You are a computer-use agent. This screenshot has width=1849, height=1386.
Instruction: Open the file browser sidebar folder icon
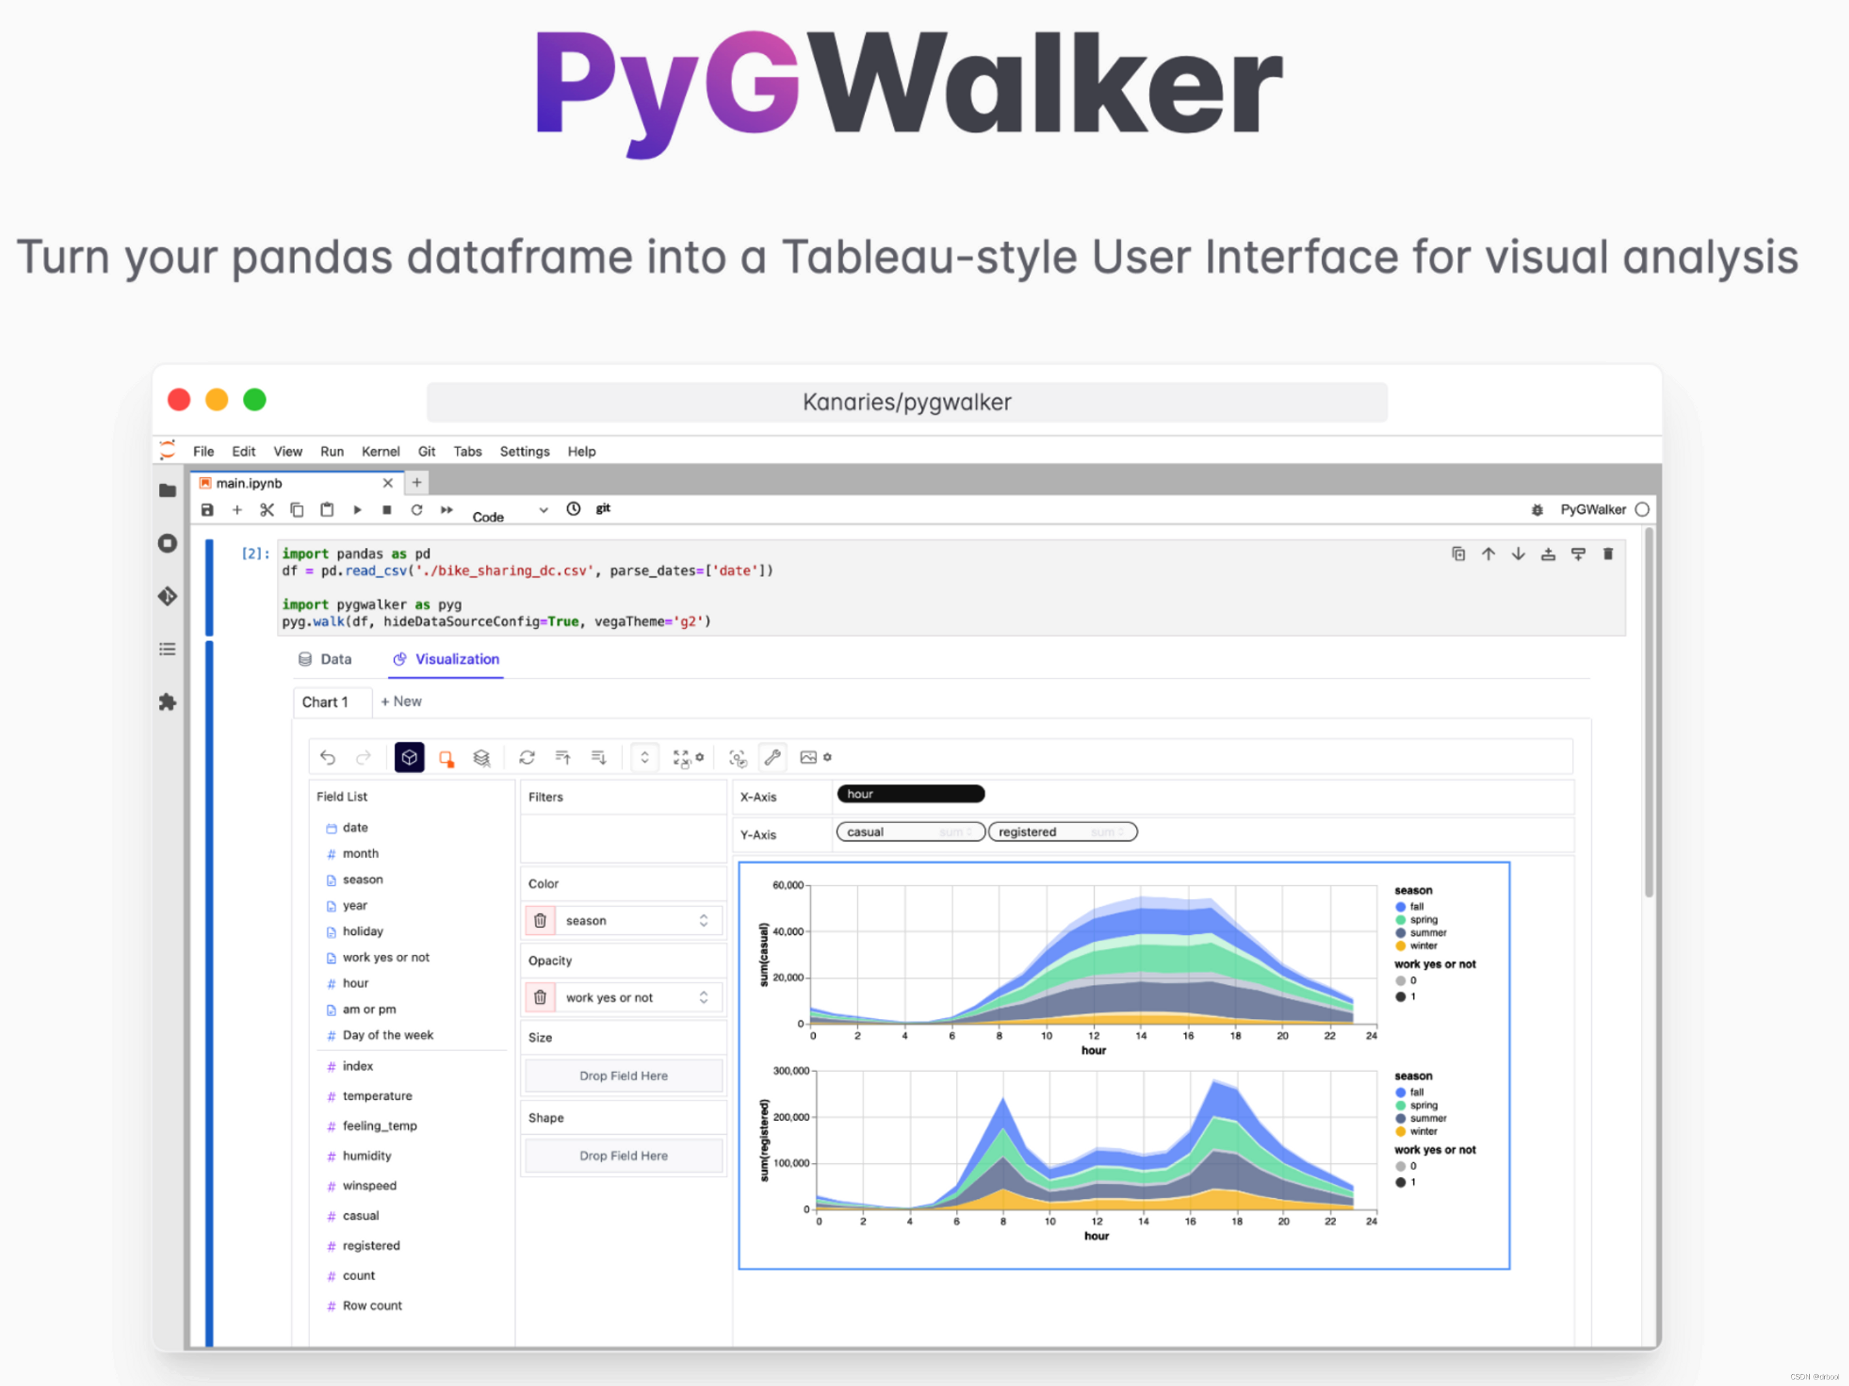click(167, 491)
